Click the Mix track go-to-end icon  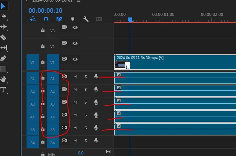click(x=108, y=152)
